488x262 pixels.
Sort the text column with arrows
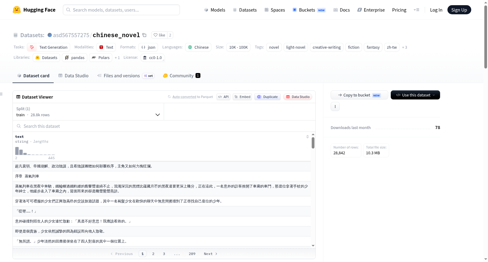coord(307,137)
